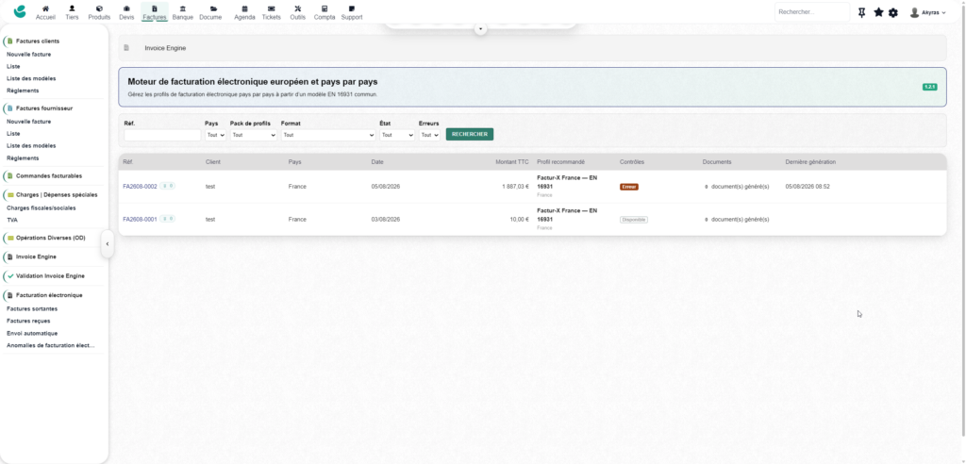Open Anomalies de facturation menu entry

[51, 346]
